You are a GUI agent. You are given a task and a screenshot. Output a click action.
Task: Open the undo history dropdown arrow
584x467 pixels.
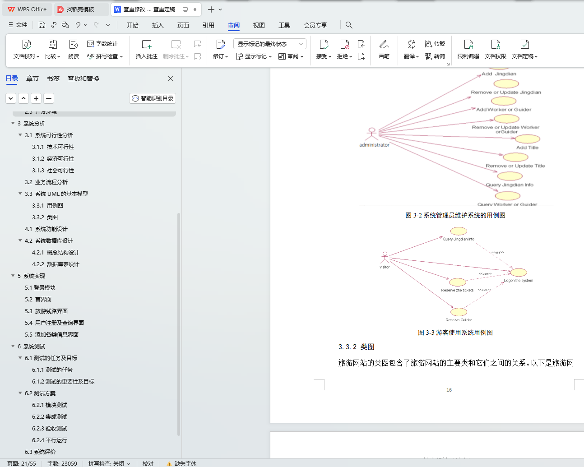point(85,25)
